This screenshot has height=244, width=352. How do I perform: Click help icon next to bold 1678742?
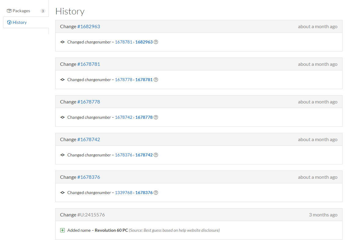click(x=156, y=155)
